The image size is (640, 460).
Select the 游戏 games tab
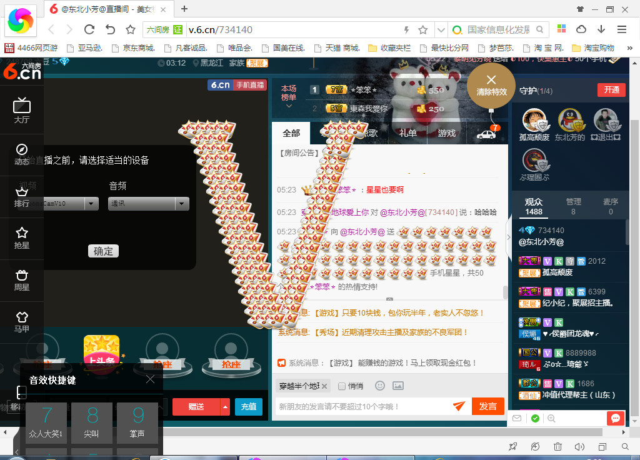pos(446,133)
